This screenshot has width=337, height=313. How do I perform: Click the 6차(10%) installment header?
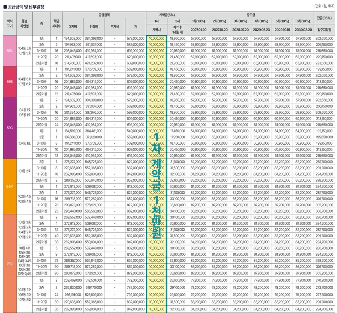(x=303, y=21)
